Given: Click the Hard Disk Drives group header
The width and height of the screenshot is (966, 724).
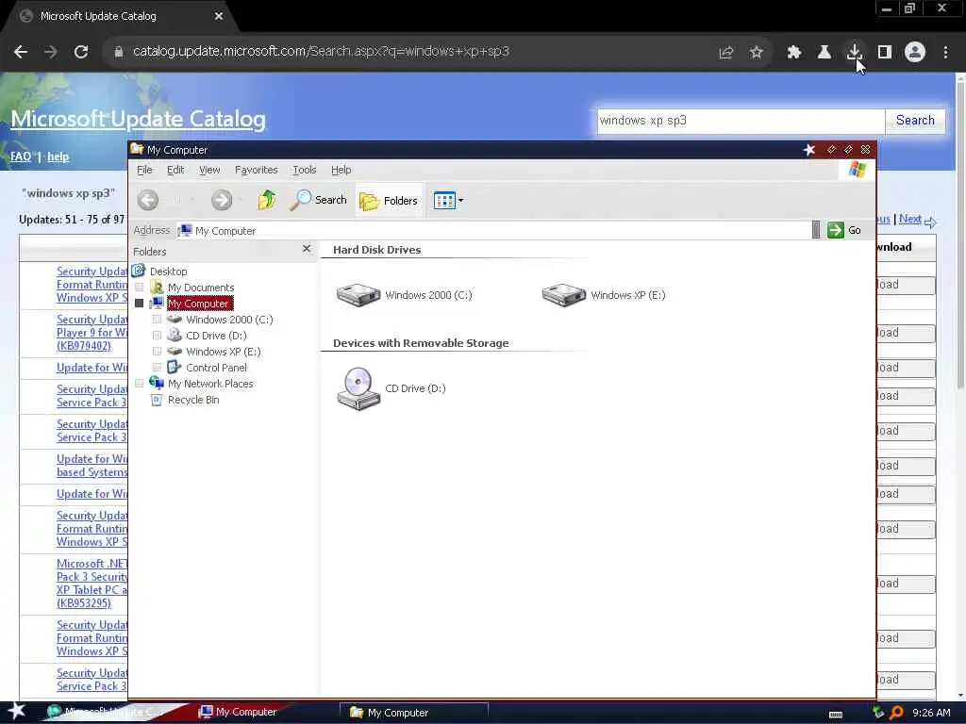Looking at the screenshot, I should point(377,250).
